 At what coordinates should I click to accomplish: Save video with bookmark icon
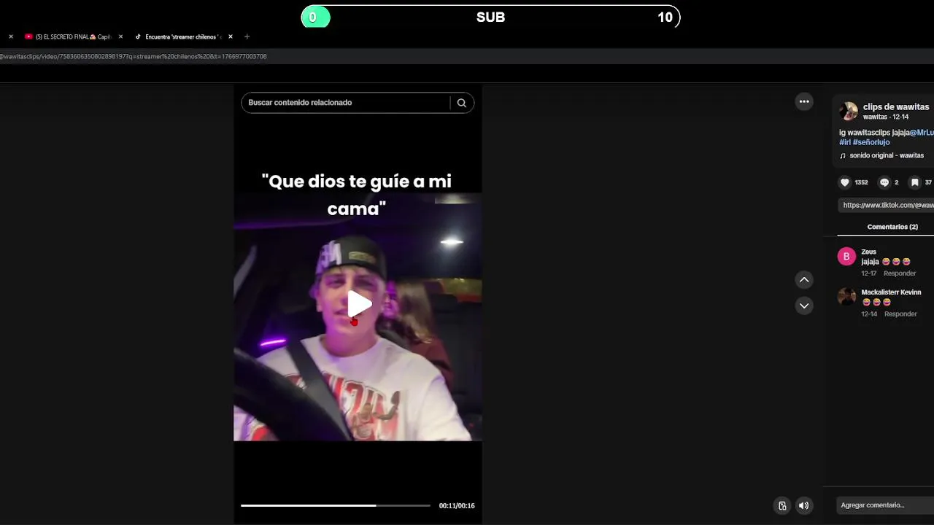[x=914, y=182]
